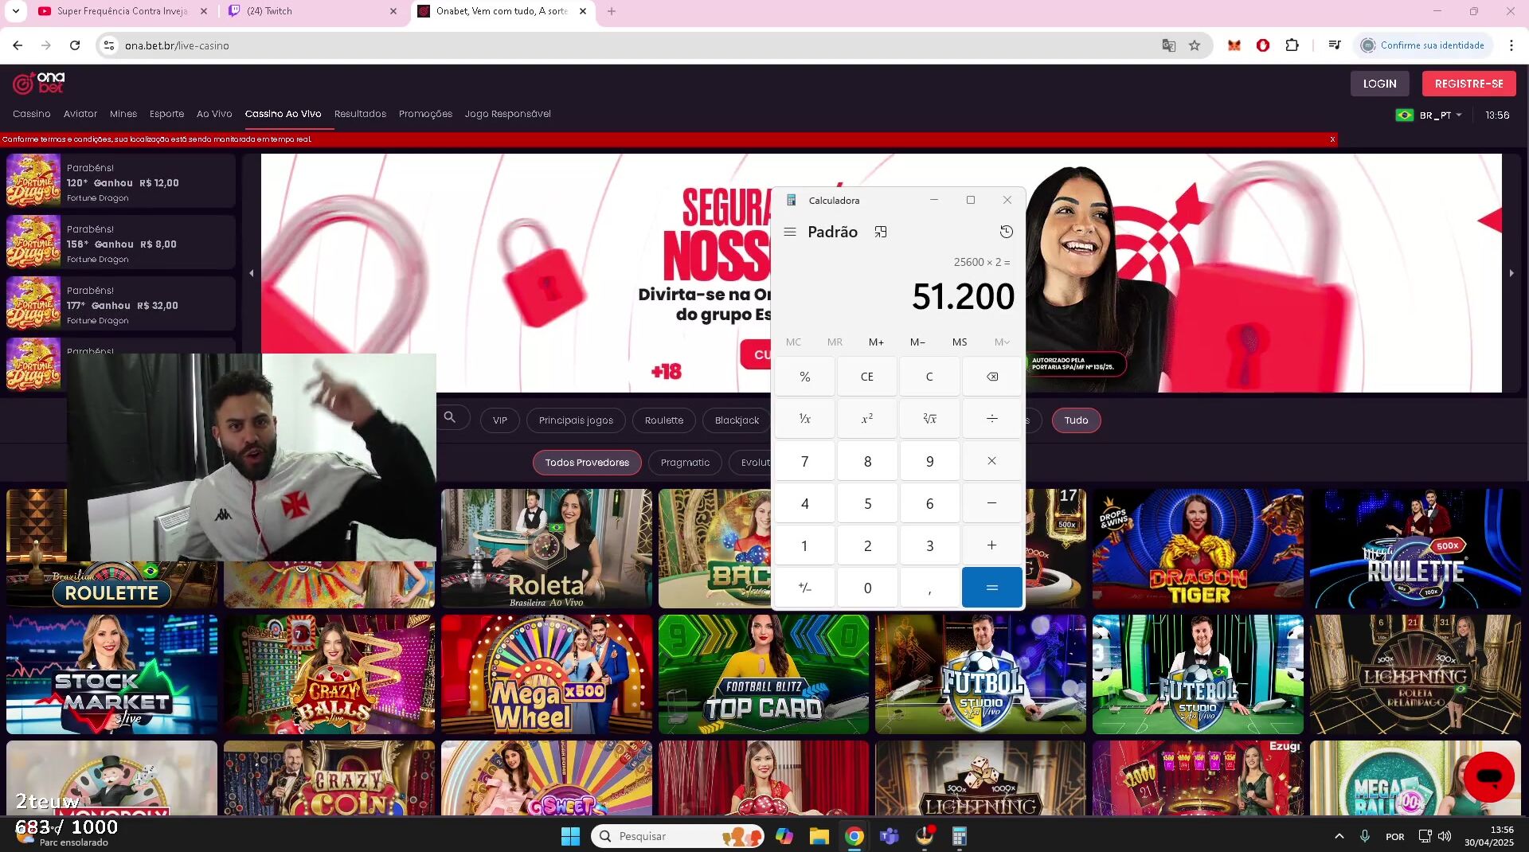Image resolution: width=1529 pixels, height=852 pixels.
Task: Click Calculator x squared key
Action: (867, 419)
